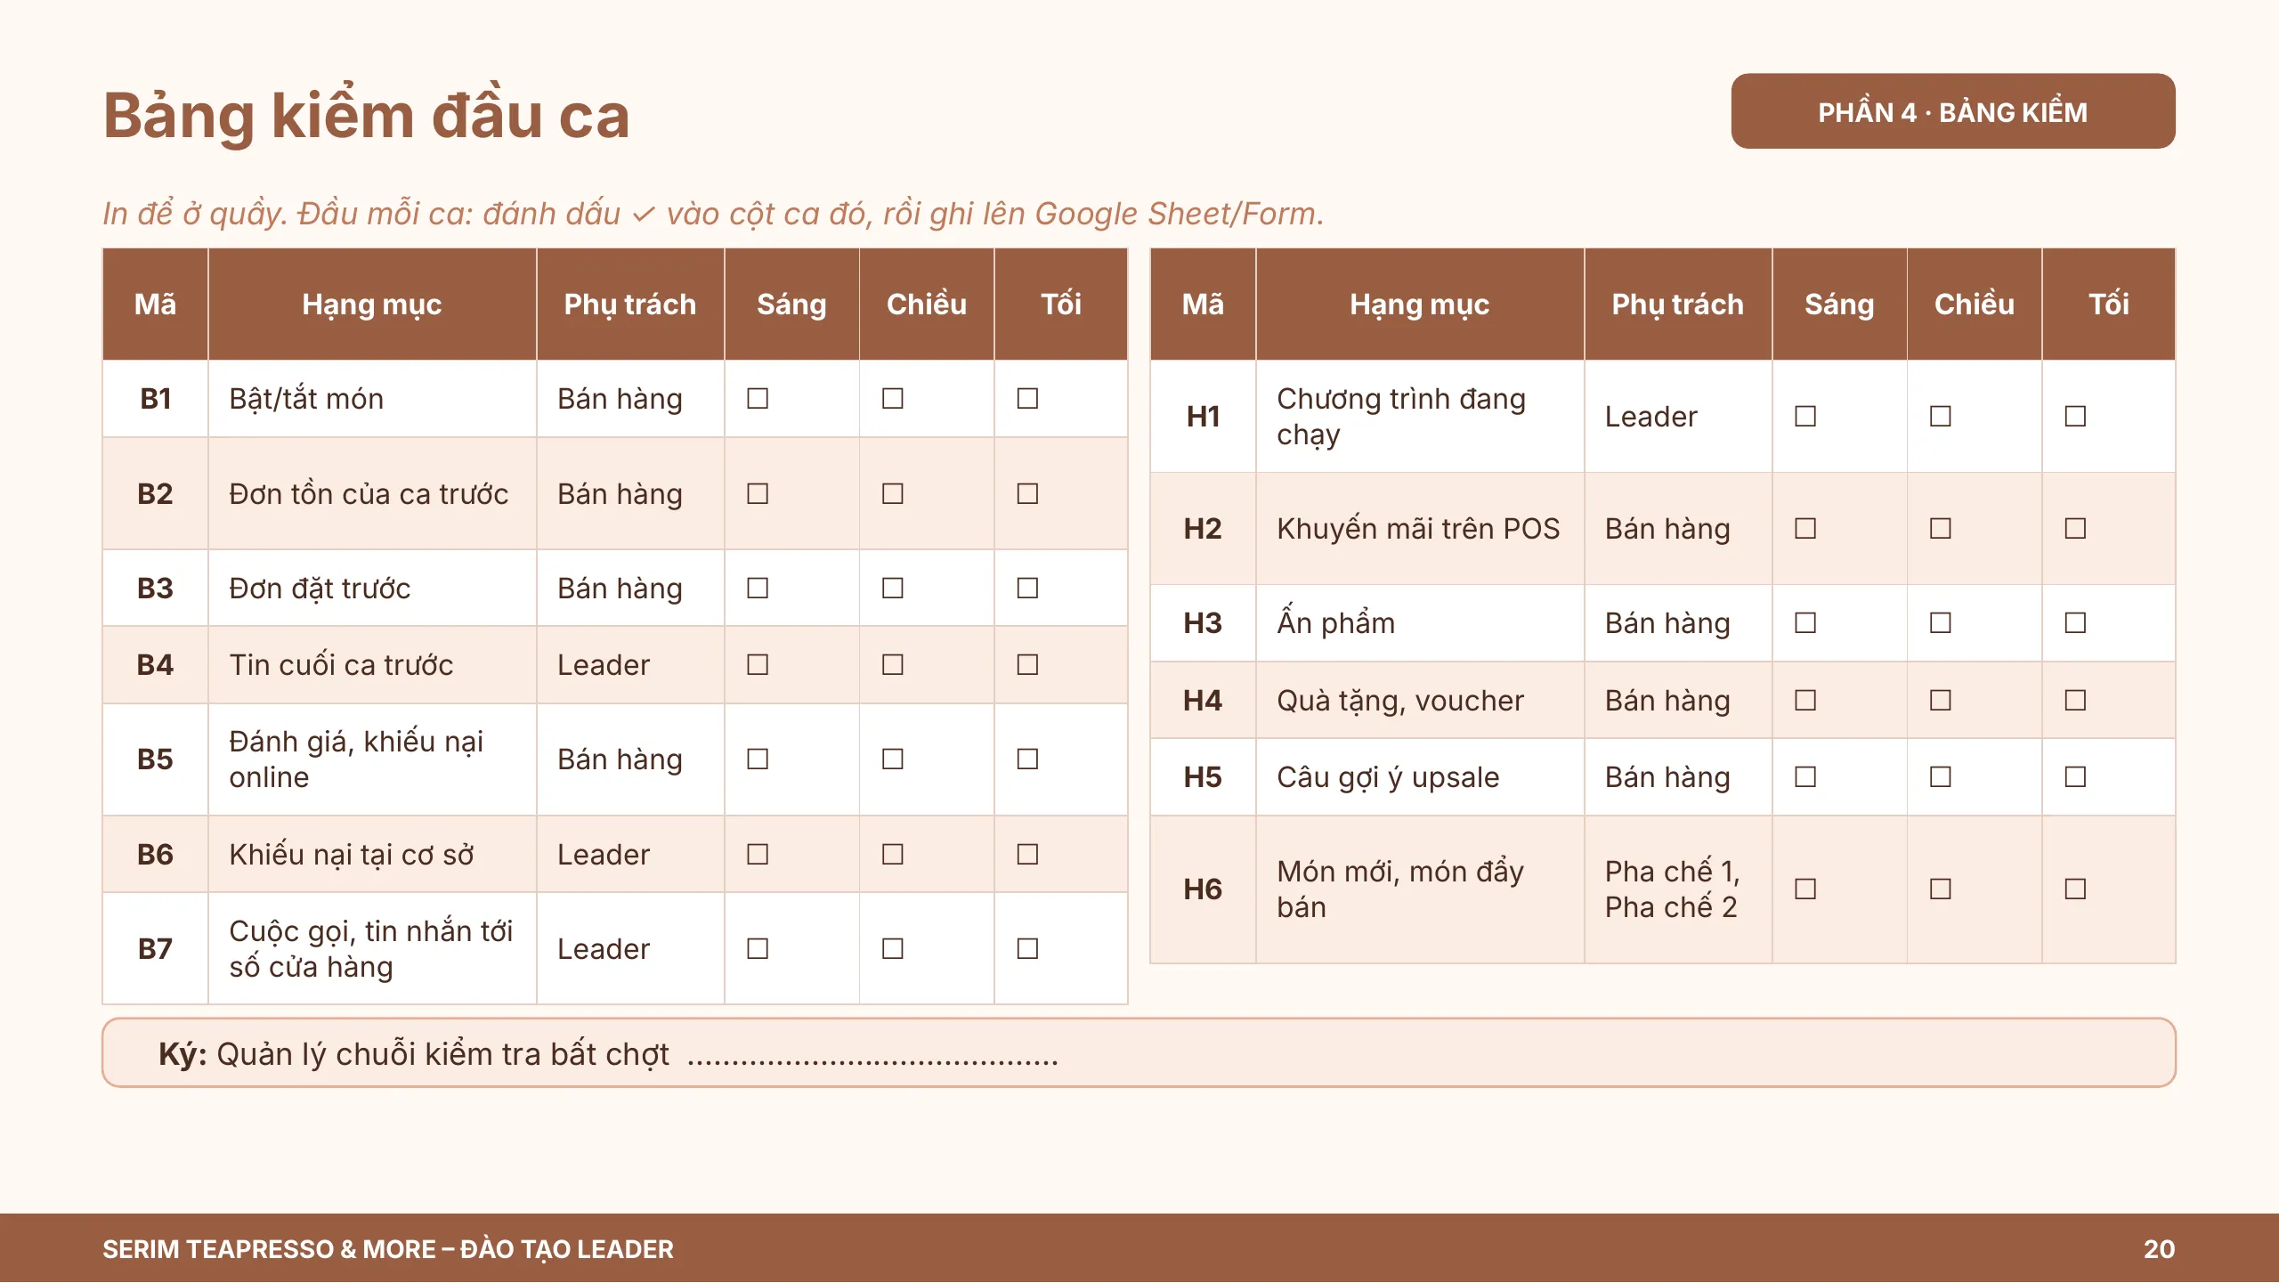
Task: Select 'Quản lý chuỗi kiểm tra bất chợt' text
Action: tap(442, 1054)
